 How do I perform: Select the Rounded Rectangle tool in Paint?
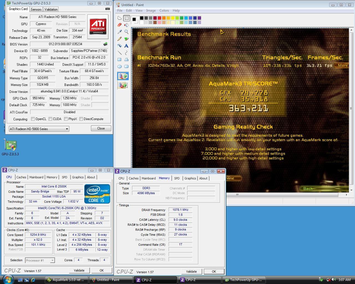(x=126, y=67)
